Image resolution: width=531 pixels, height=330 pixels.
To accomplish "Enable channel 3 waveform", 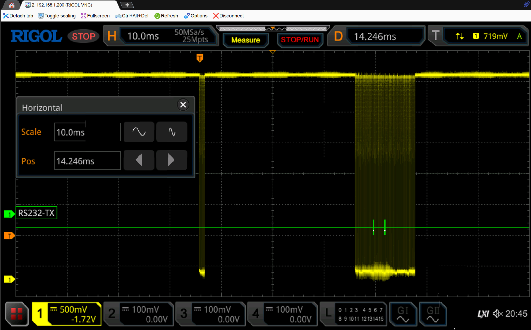I will 210,314.
